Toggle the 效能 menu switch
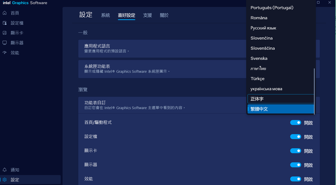 click(x=296, y=179)
